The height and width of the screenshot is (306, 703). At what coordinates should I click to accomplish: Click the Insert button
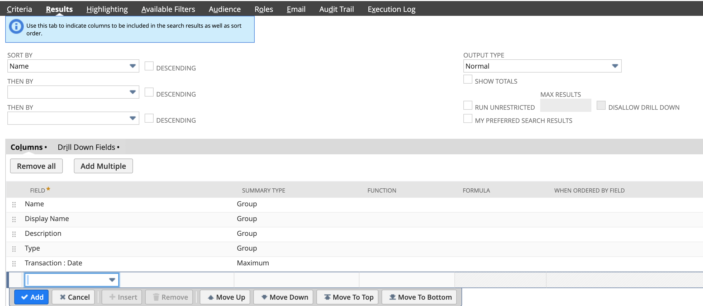[122, 297]
